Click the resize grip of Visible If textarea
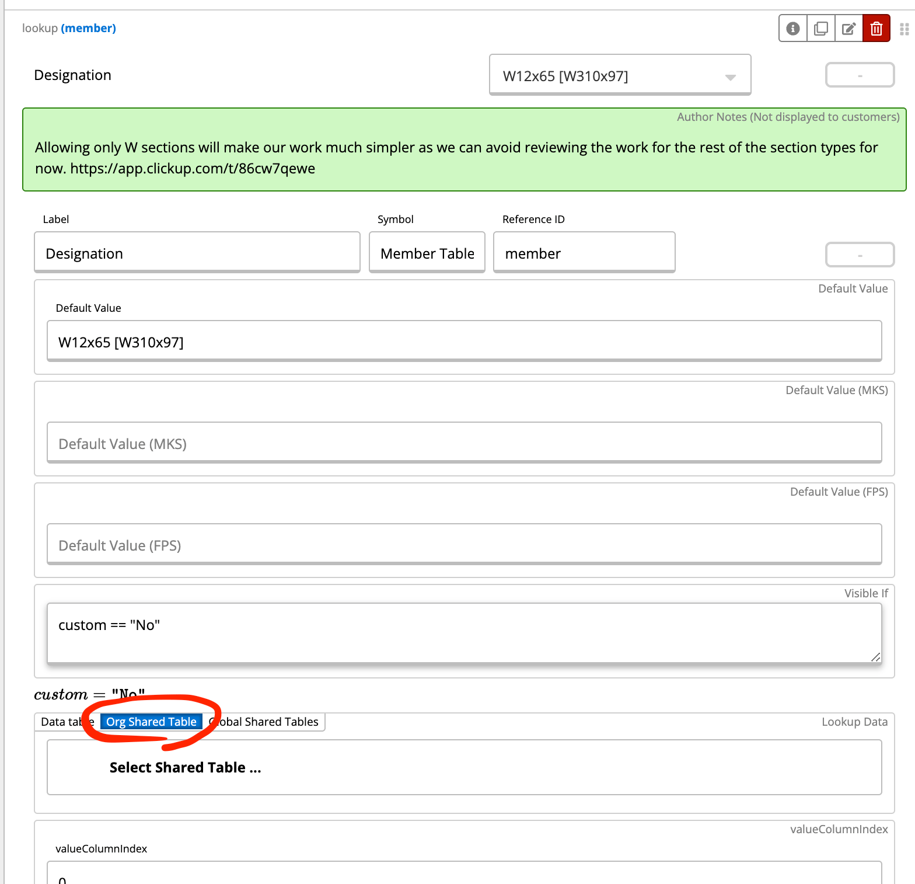This screenshot has width=915, height=884. click(x=875, y=657)
